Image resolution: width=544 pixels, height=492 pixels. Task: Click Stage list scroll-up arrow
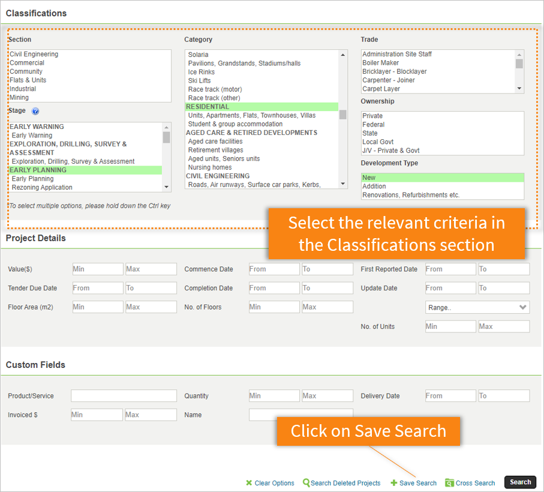click(x=167, y=127)
